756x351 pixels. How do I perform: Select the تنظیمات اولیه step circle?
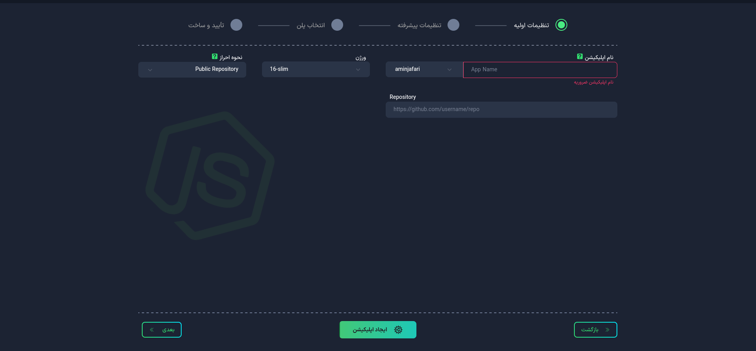coord(561,25)
